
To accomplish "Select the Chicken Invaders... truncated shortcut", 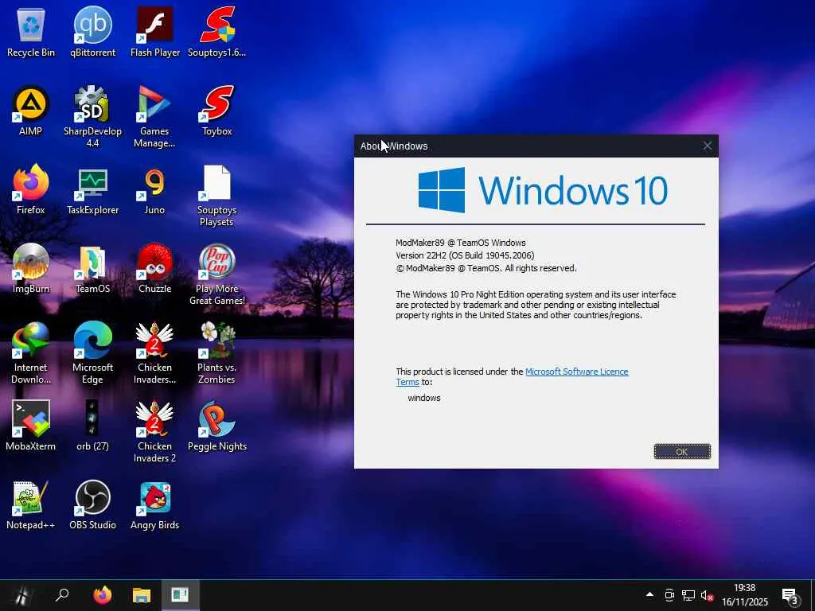I will 154,352.
